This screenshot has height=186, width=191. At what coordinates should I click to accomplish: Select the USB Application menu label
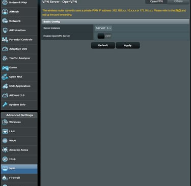(20, 86)
